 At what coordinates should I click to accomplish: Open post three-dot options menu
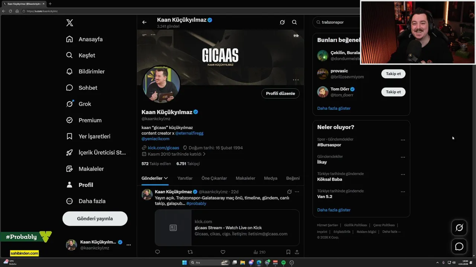click(x=297, y=192)
